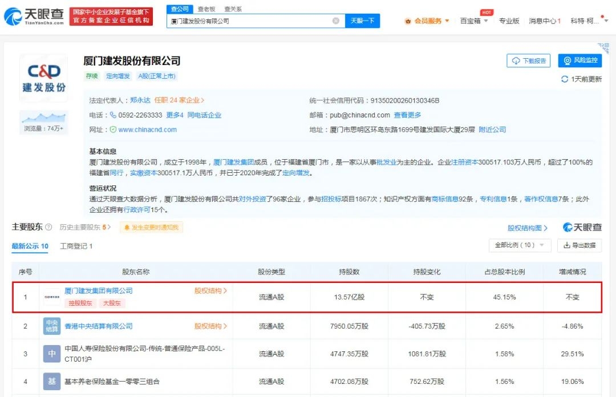616x397 pixels.
Task: Open the 行政许可 link
Action: (137, 209)
